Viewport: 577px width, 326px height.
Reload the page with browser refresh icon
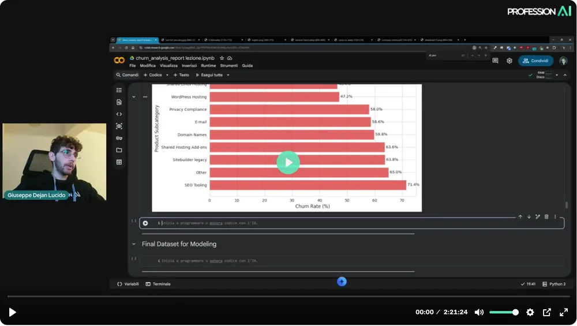[x=126, y=48]
